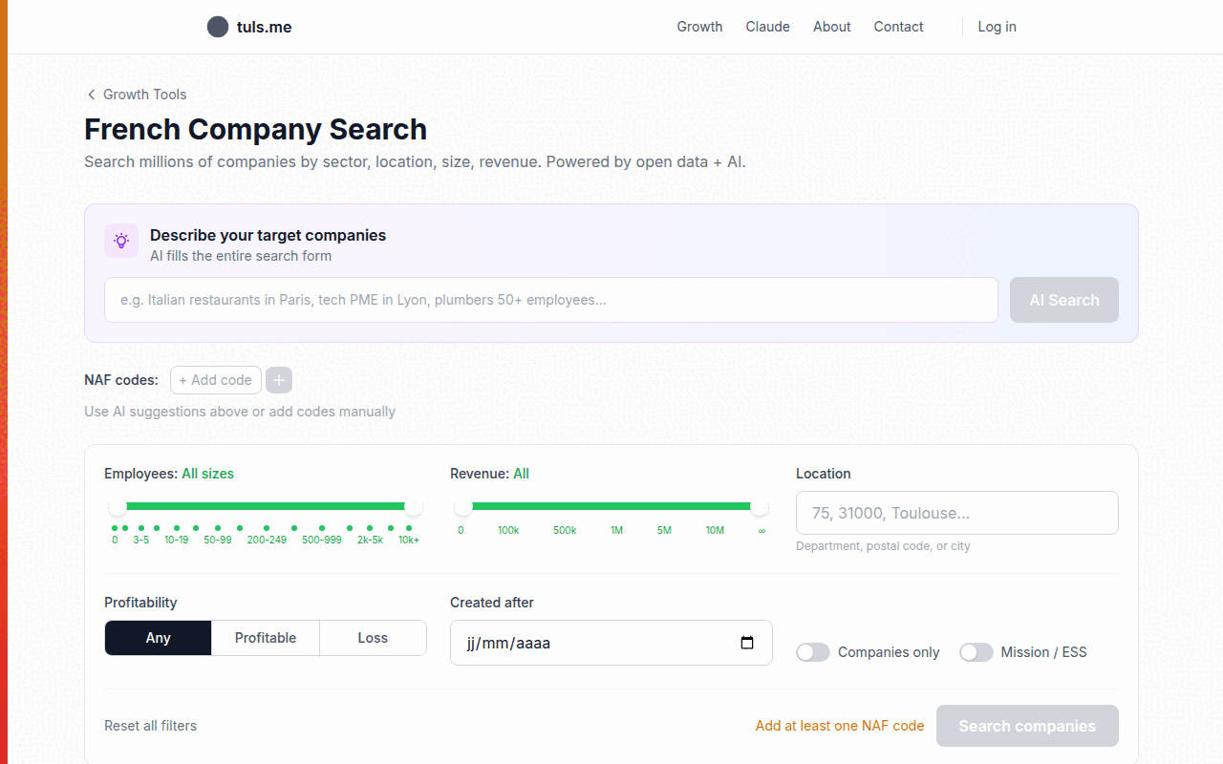Go to the About page
Screen dimensions: 1223x764
point(831,27)
